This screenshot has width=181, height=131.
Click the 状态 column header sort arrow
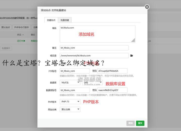[23, 35]
